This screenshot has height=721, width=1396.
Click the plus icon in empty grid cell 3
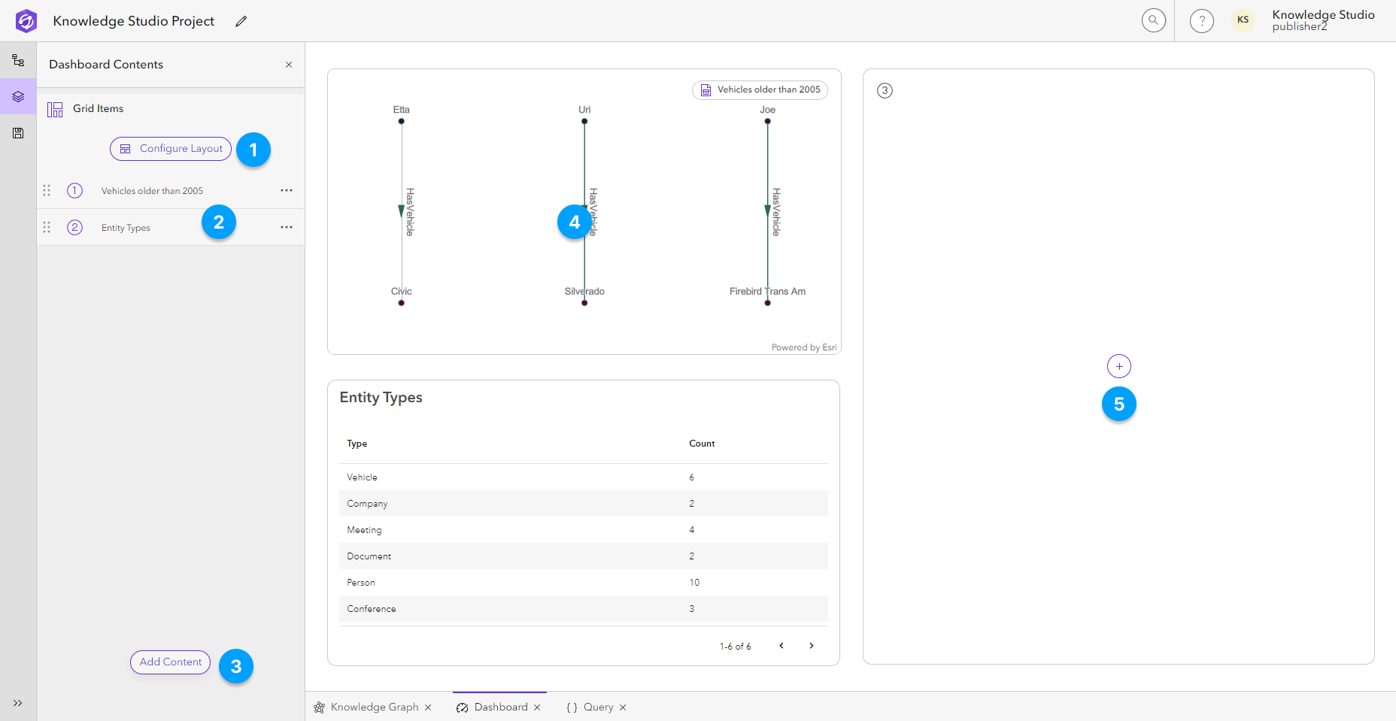click(1118, 366)
